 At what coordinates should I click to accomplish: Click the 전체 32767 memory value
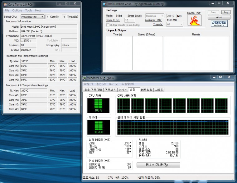[127, 143]
